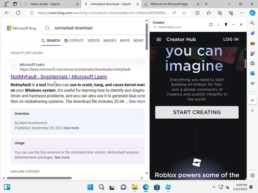Click the Bing page horizontal scrollbar thumb

pos(39,178)
